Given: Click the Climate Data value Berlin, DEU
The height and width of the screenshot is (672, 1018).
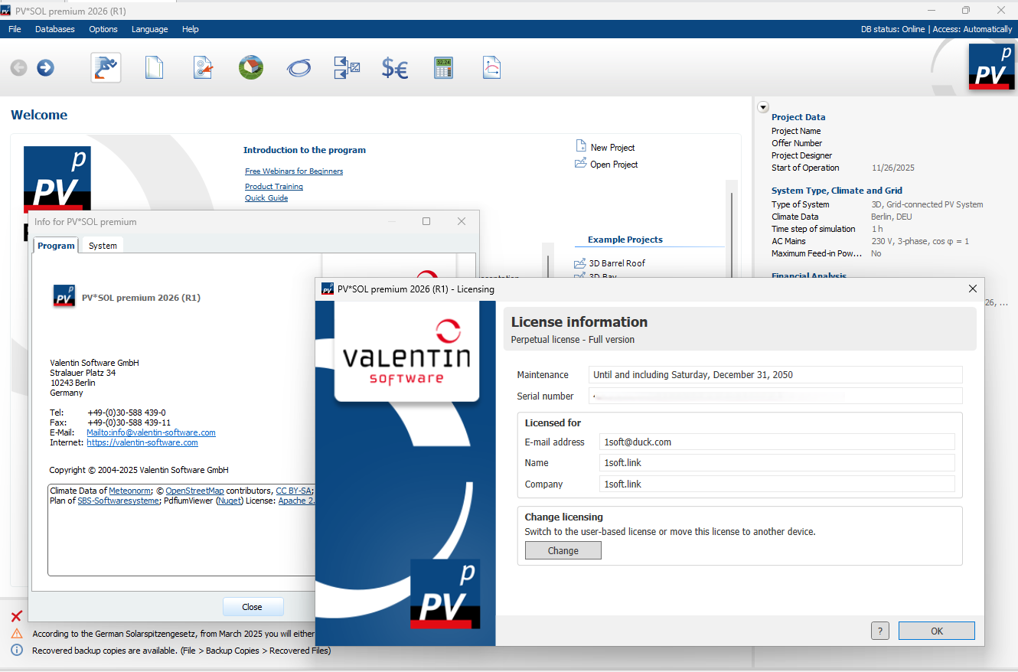Looking at the screenshot, I should [x=891, y=217].
